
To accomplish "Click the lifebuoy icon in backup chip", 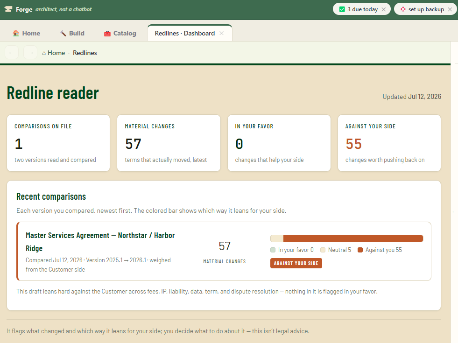I will point(403,9).
